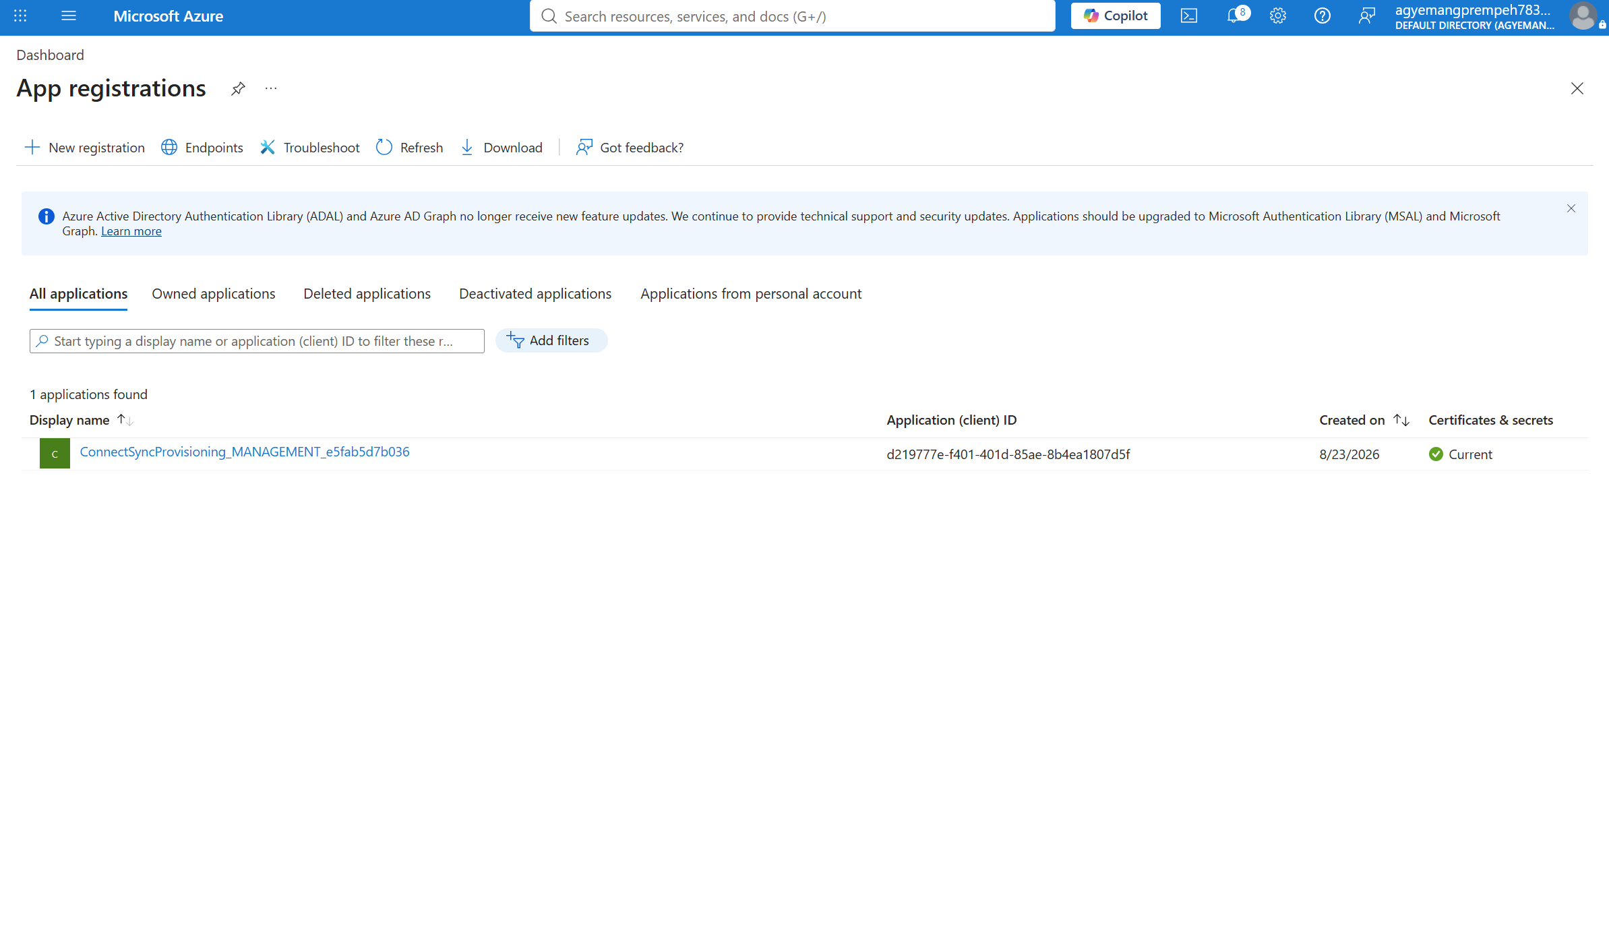Click the display name filter box
Screen dimensions: 1609x937
(257, 341)
